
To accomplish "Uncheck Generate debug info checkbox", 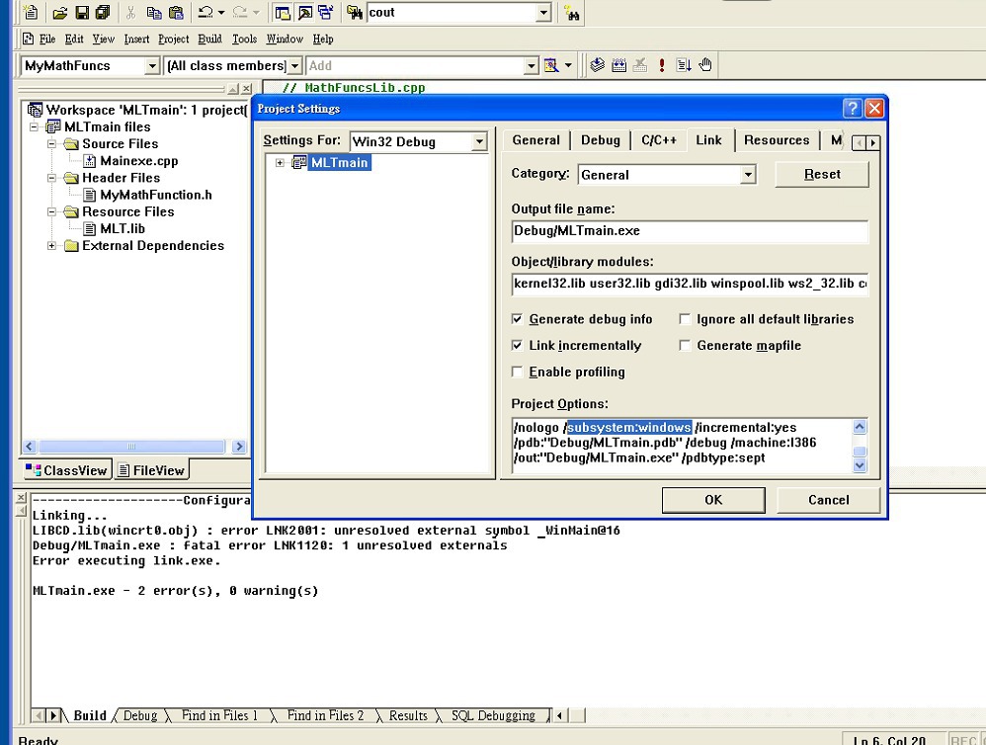I will [x=518, y=319].
